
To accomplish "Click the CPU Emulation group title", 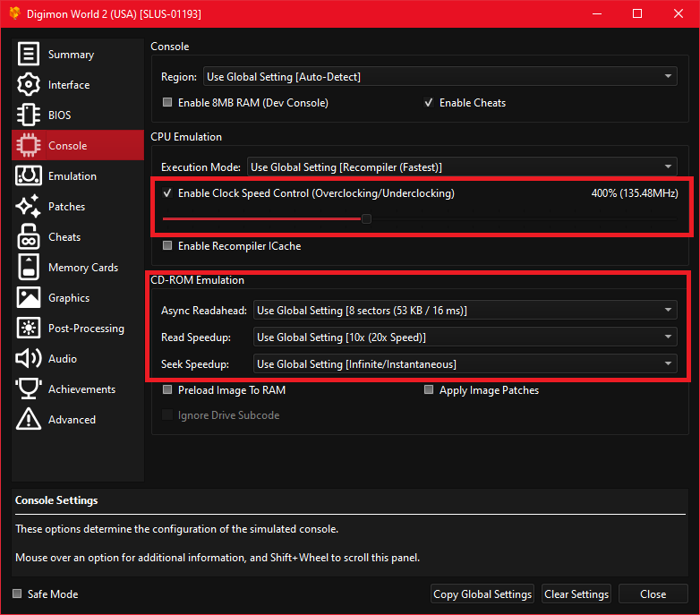I will point(186,137).
